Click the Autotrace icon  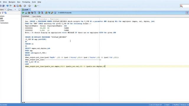point(32,13)
